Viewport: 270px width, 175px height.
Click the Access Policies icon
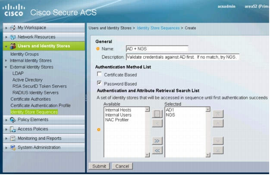(13, 129)
